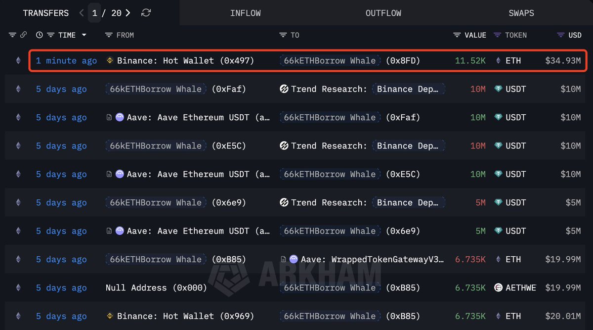Click the refresh icon next to pagination
The image size is (593, 330).
(x=146, y=13)
